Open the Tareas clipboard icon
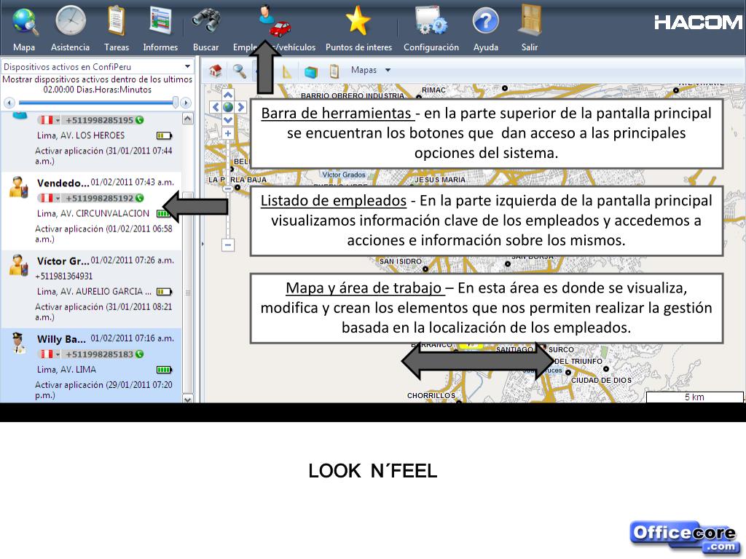746x559 pixels. pos(117,21)
